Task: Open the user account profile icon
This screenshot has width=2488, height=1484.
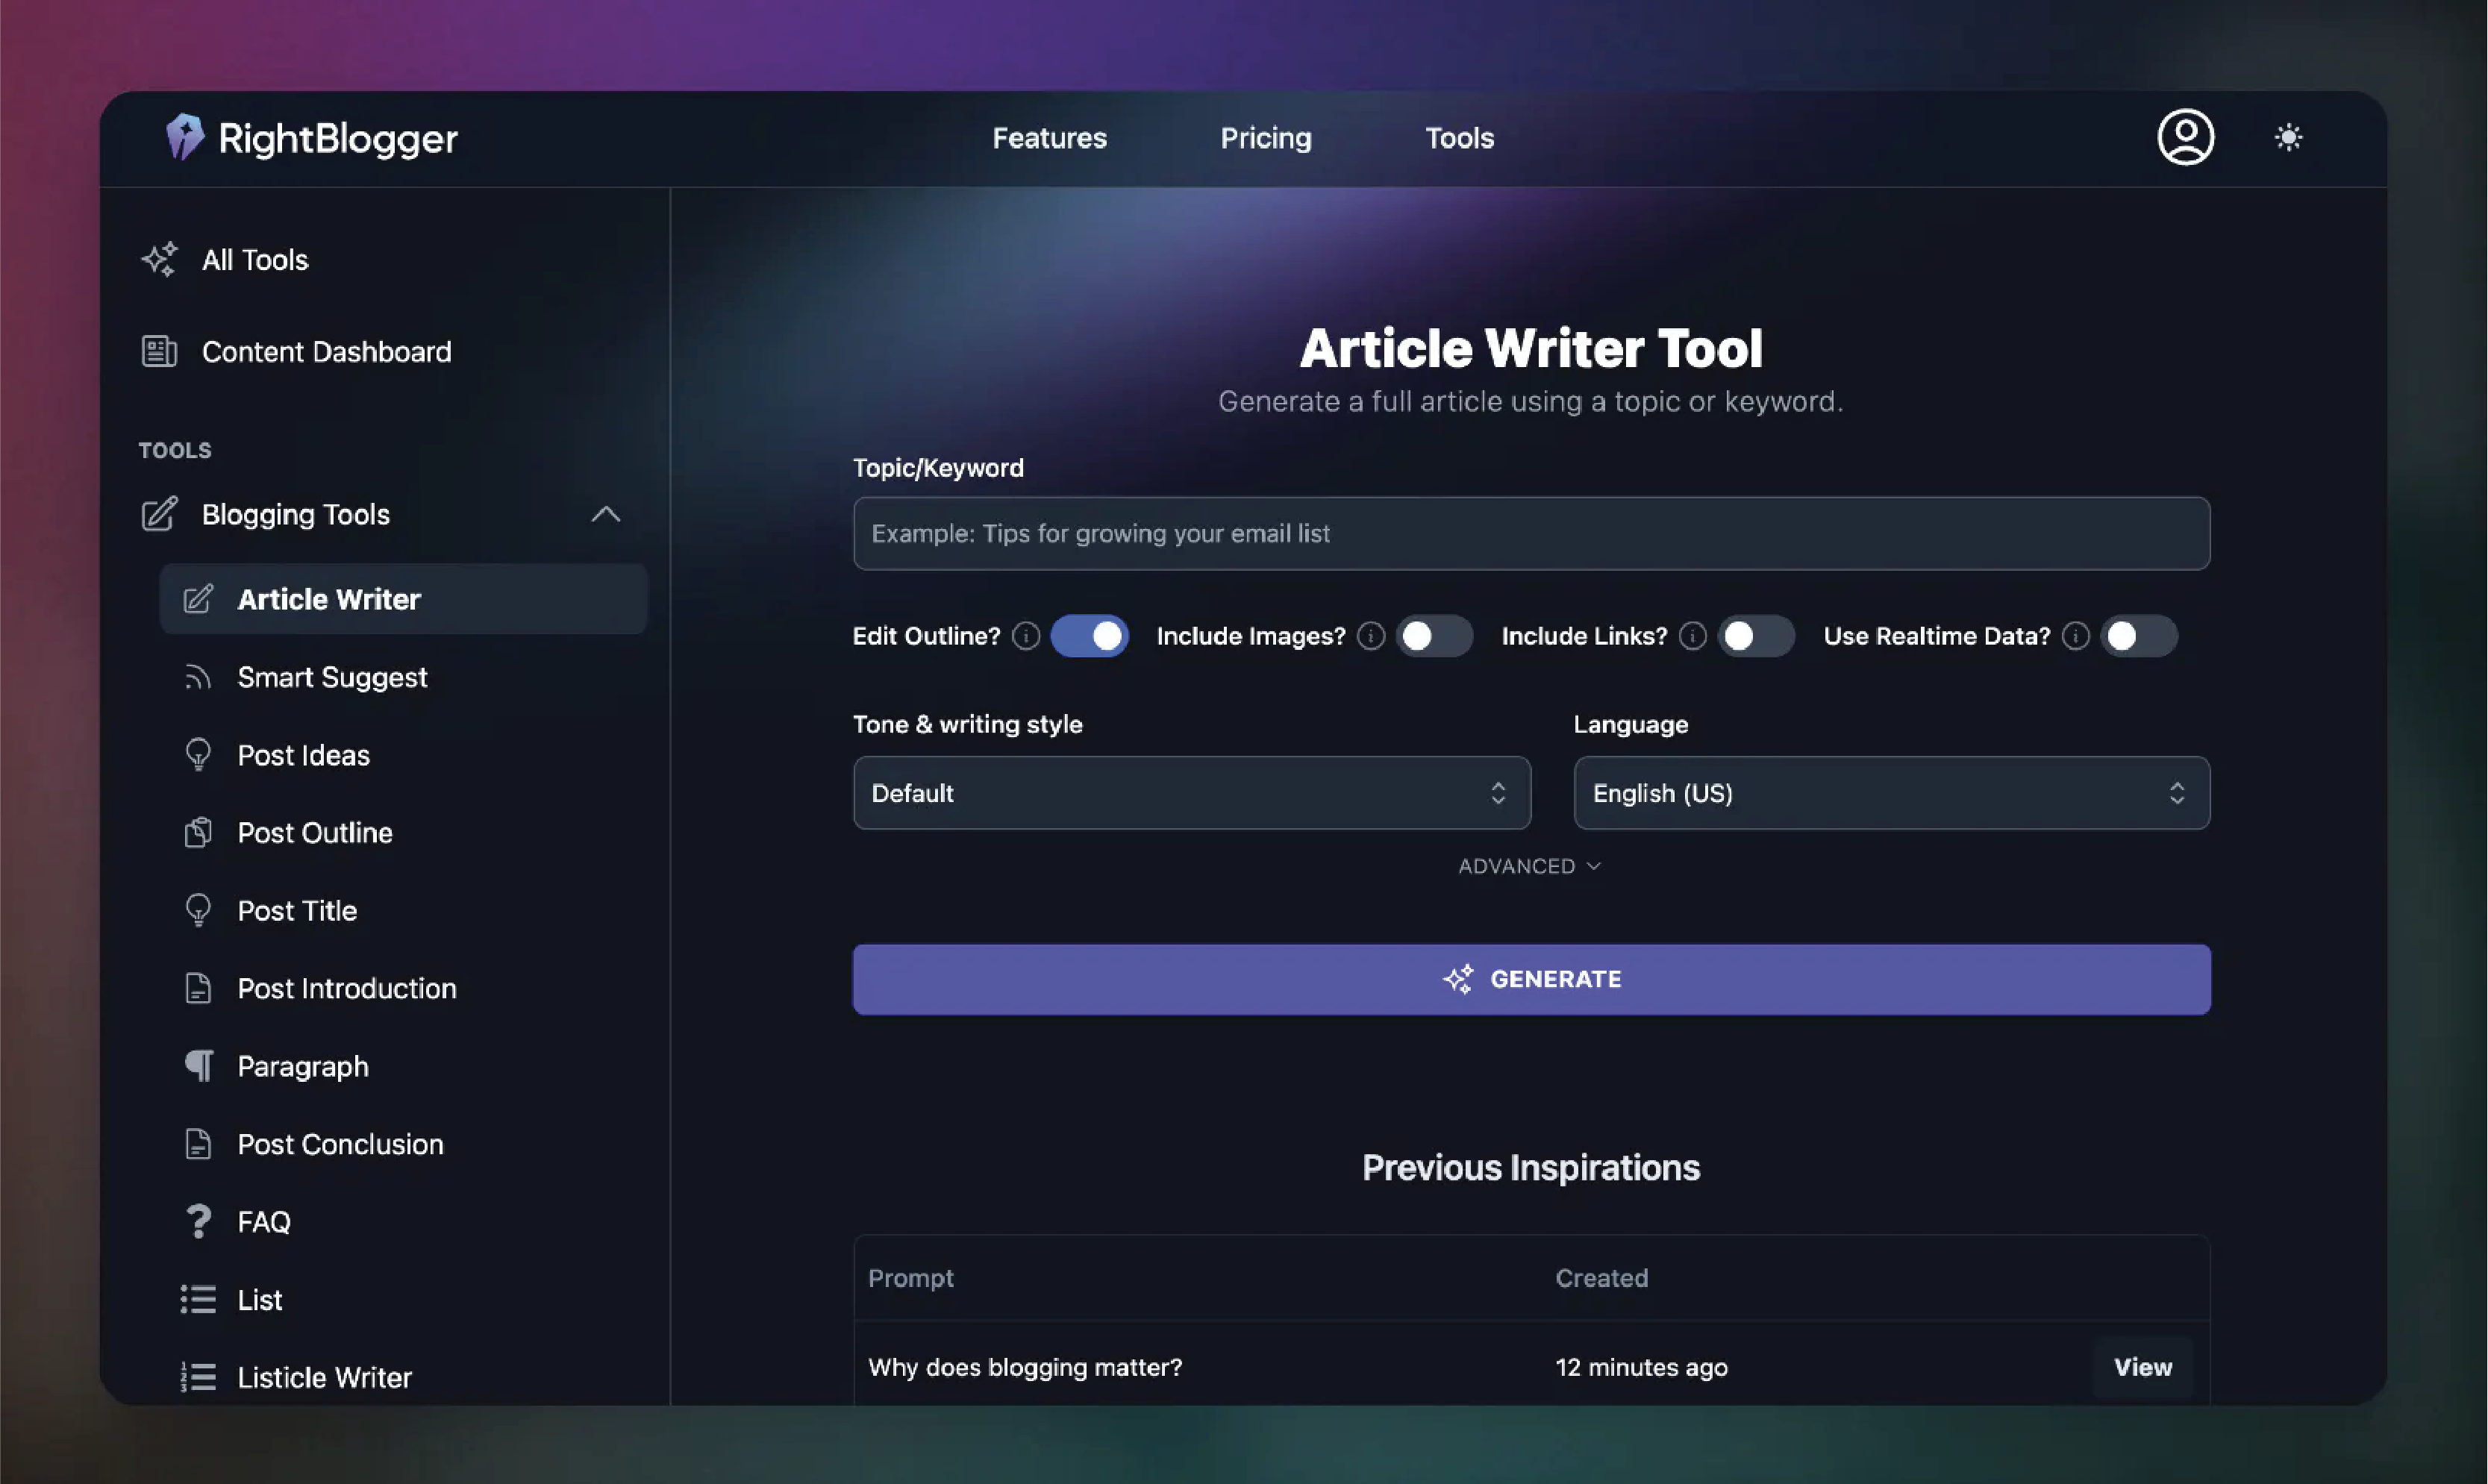Action: coord(2185,137)
